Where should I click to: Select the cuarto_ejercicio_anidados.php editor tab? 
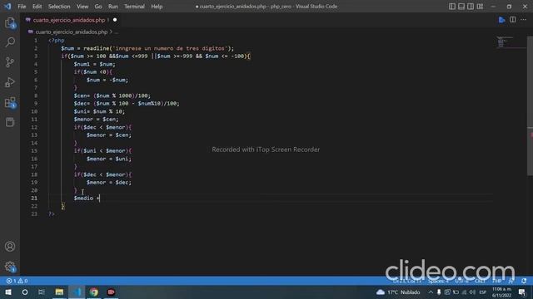[69, 20]
